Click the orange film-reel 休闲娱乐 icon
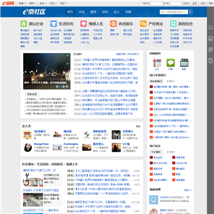Image resolution: width=214 pixels, height=214 pixels. [x=114, y=24]
